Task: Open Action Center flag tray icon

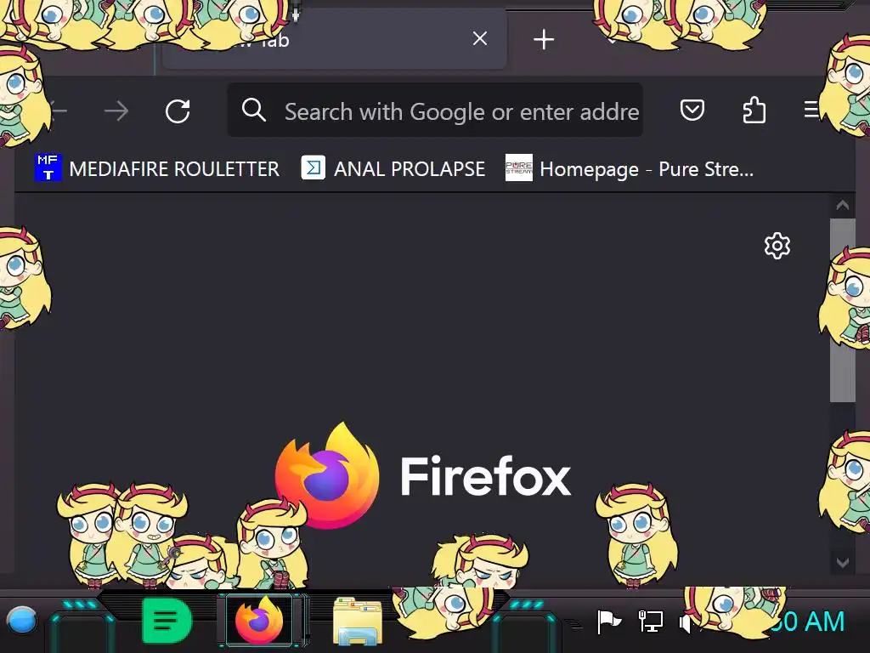Action: [608, 622]
